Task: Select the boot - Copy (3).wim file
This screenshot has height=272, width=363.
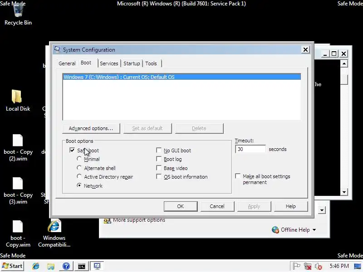Action: tap(18, 184)
